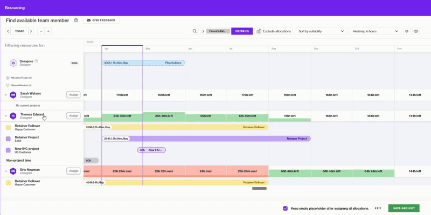431x215 pixels.
Task: Assign Eric Newman to placeholder
Action: pyautogui.click(x=73, y=171)
